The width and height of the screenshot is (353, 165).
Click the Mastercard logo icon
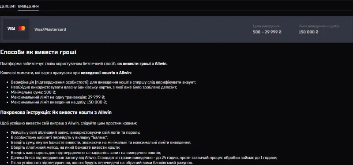point(22,29)
